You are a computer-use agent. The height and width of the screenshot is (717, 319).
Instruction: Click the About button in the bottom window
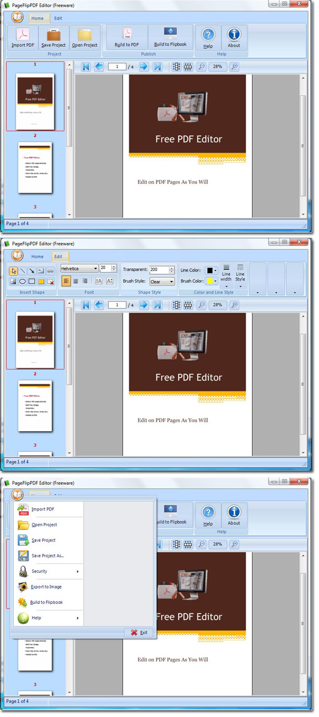click(234, 515)
